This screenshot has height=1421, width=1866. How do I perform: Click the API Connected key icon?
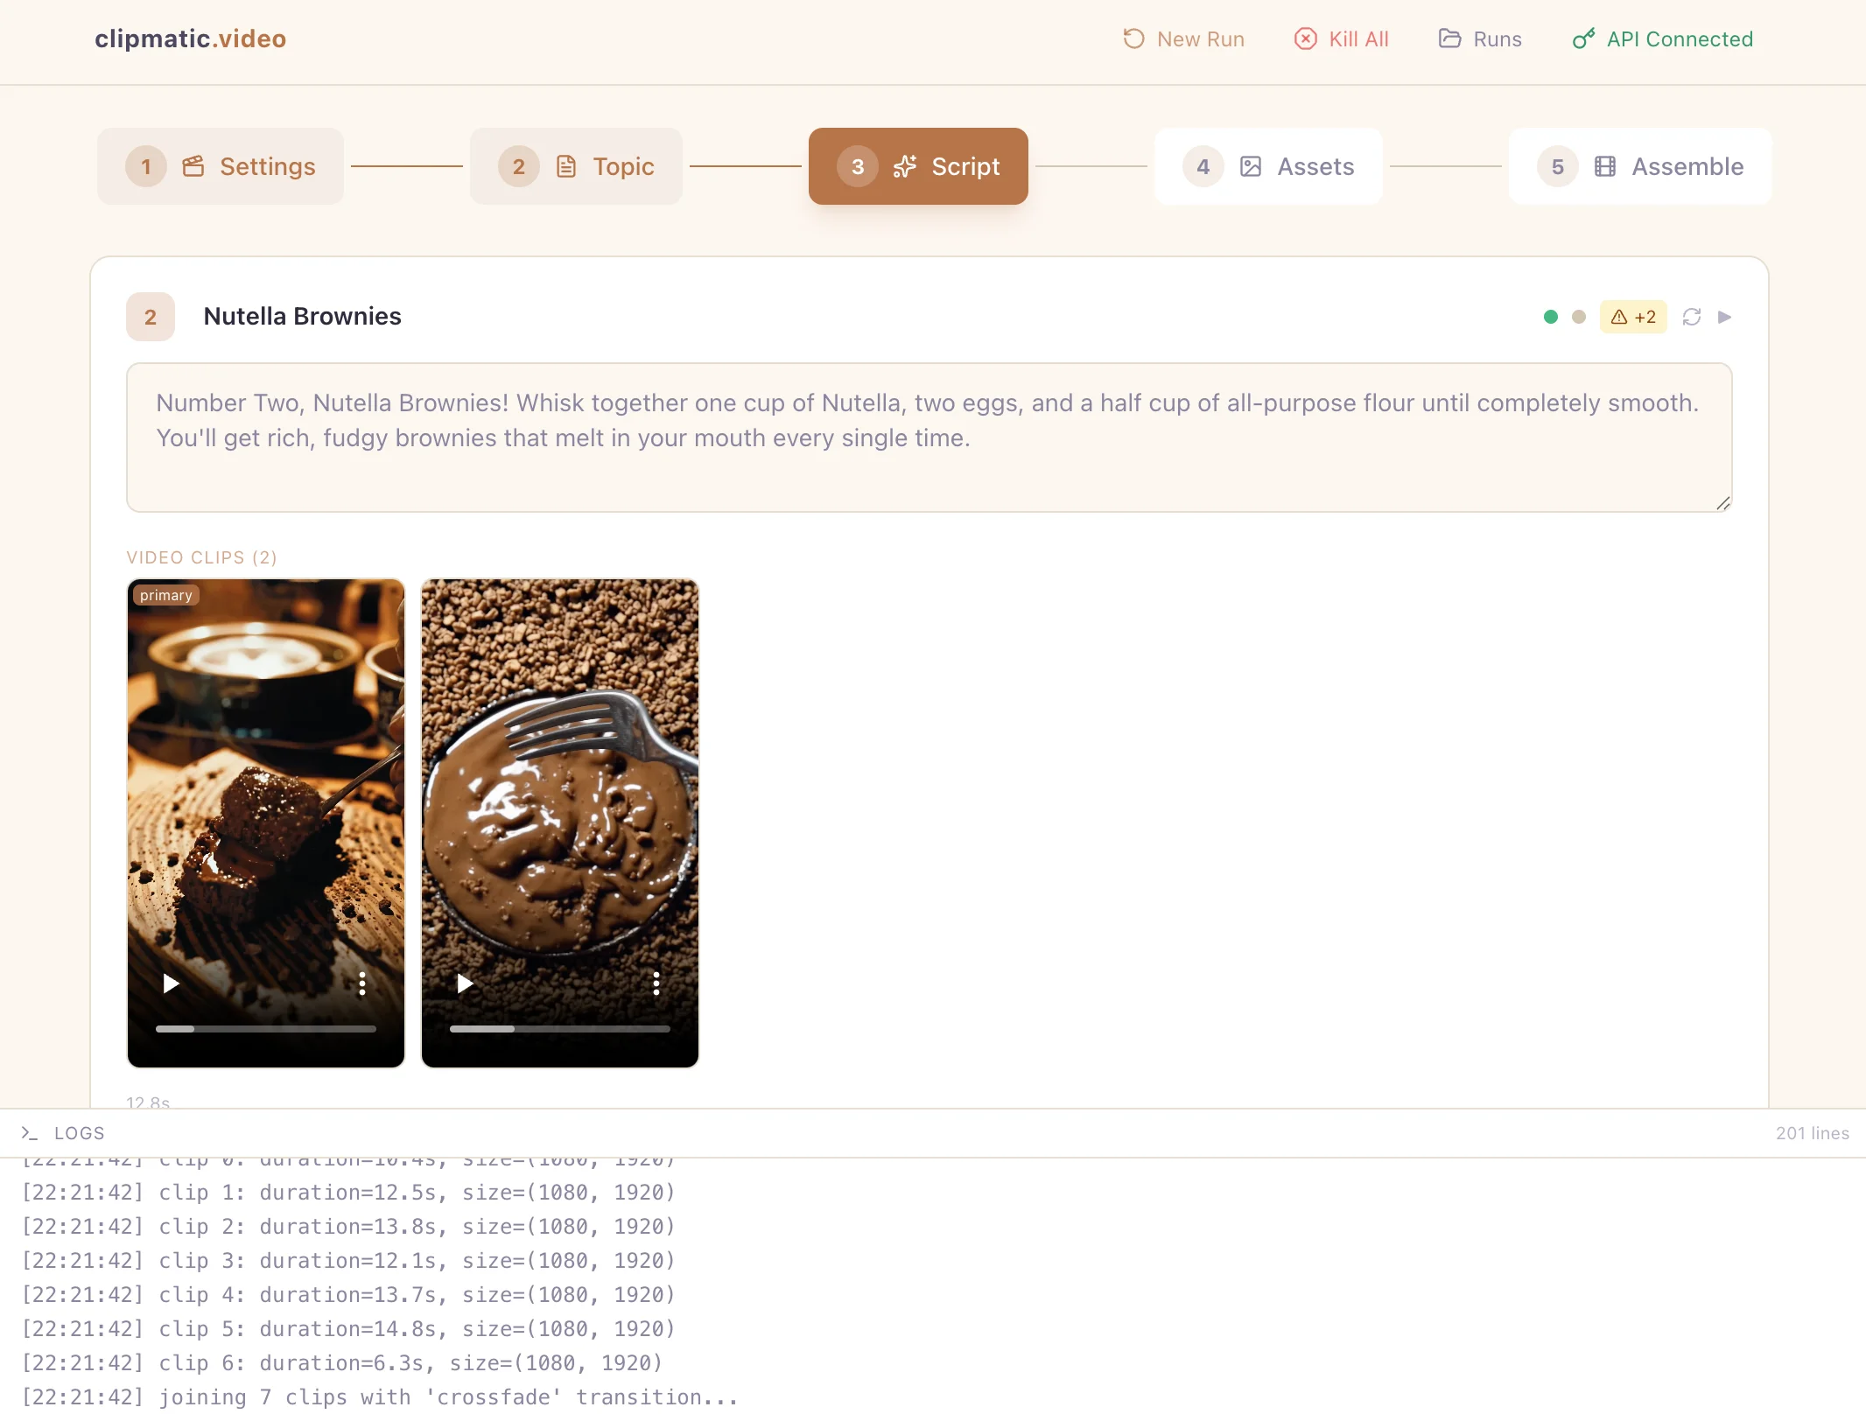coord(1583,39)
